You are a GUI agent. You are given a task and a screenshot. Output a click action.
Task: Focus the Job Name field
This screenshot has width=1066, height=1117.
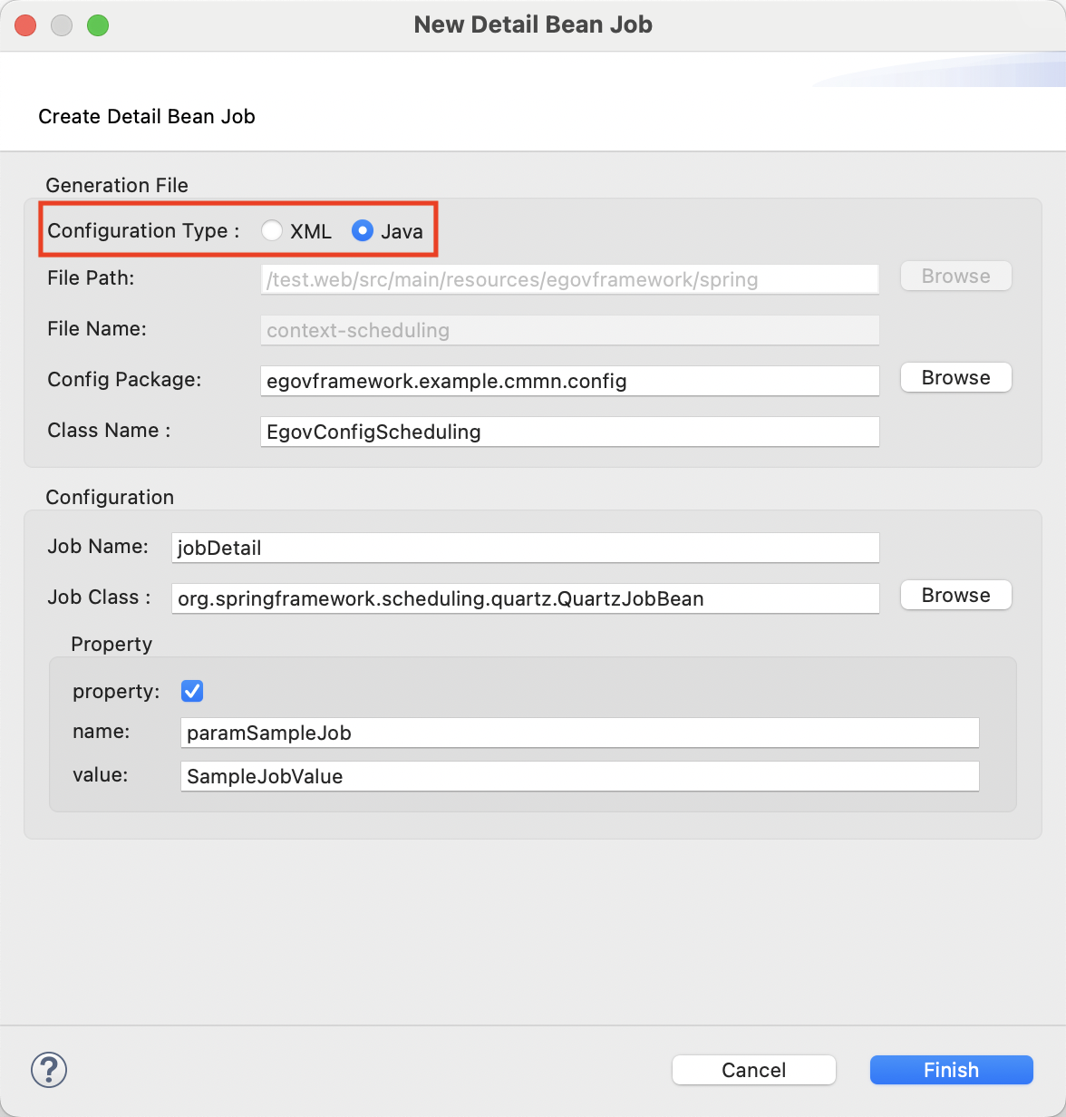click(525, 548)
